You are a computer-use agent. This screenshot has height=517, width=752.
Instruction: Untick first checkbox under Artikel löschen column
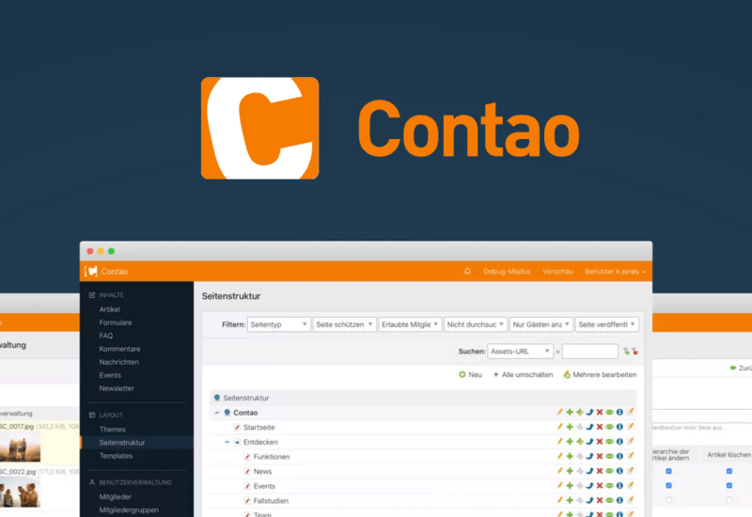click(729, 471)
